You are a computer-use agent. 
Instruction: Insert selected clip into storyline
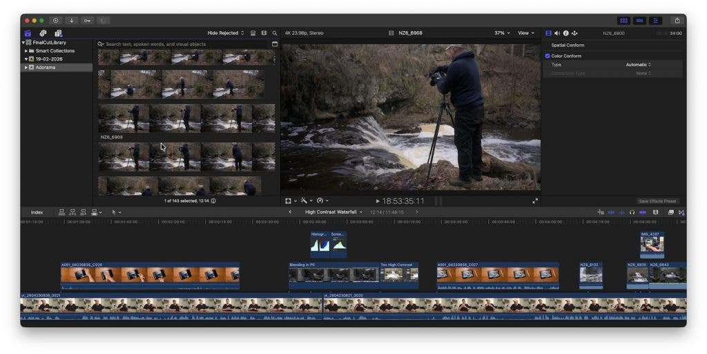point(72,212)
